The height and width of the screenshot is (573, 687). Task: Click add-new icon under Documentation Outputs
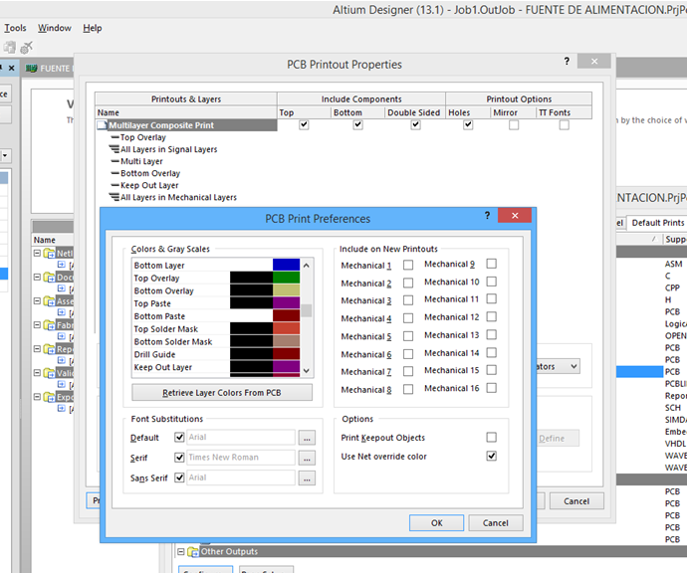coord(62,288)
